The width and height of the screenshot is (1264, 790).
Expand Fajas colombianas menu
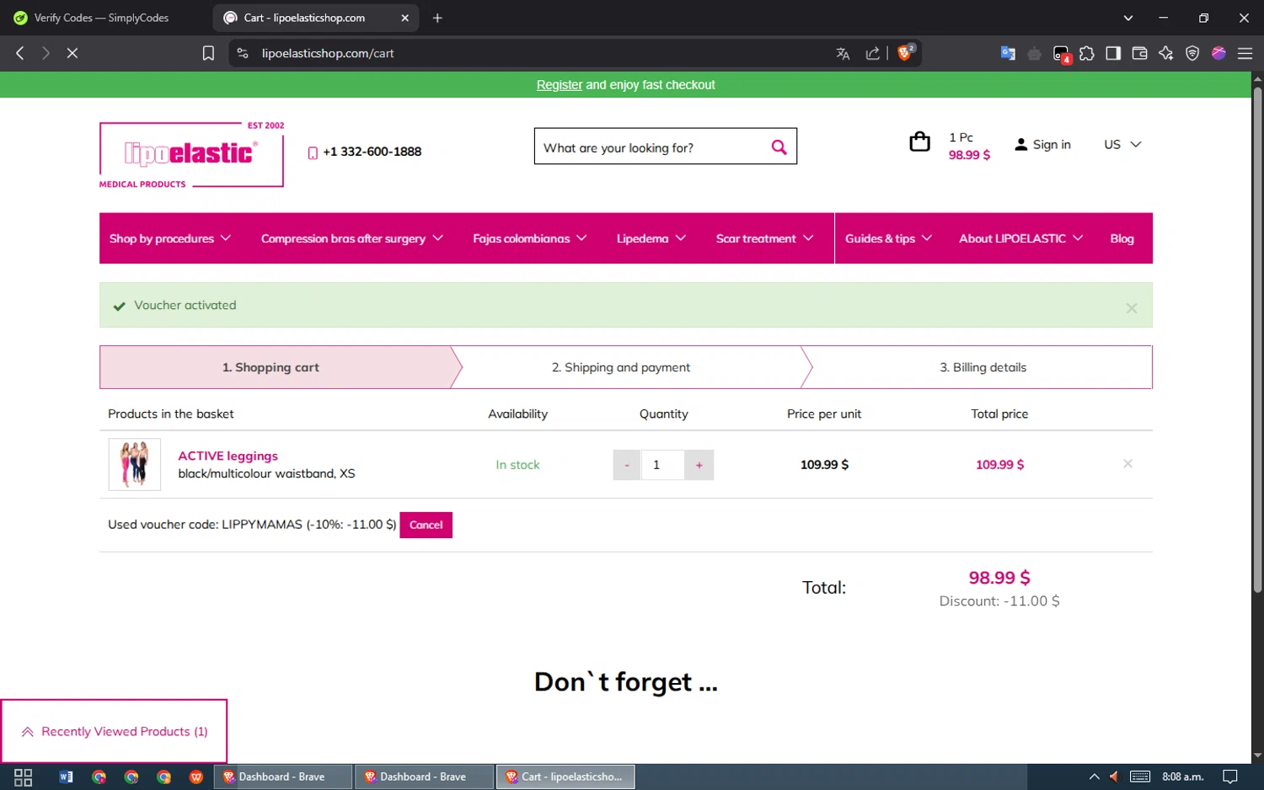tap(530, 238)
